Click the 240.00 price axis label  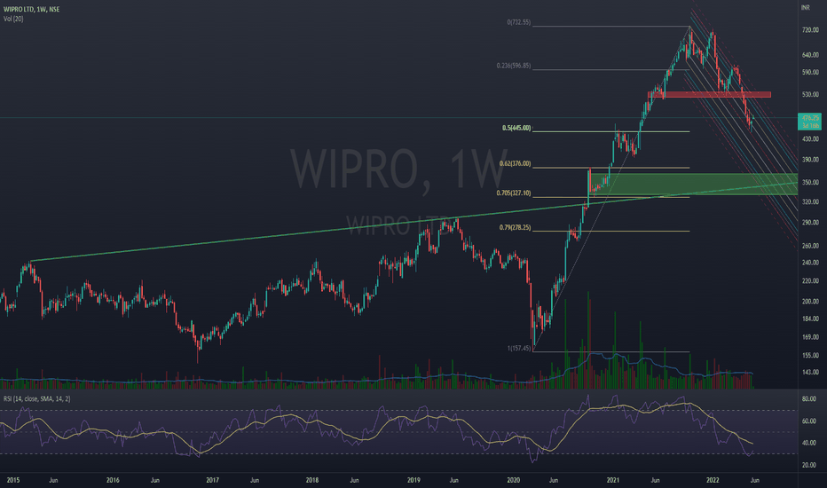click(810, 263)
